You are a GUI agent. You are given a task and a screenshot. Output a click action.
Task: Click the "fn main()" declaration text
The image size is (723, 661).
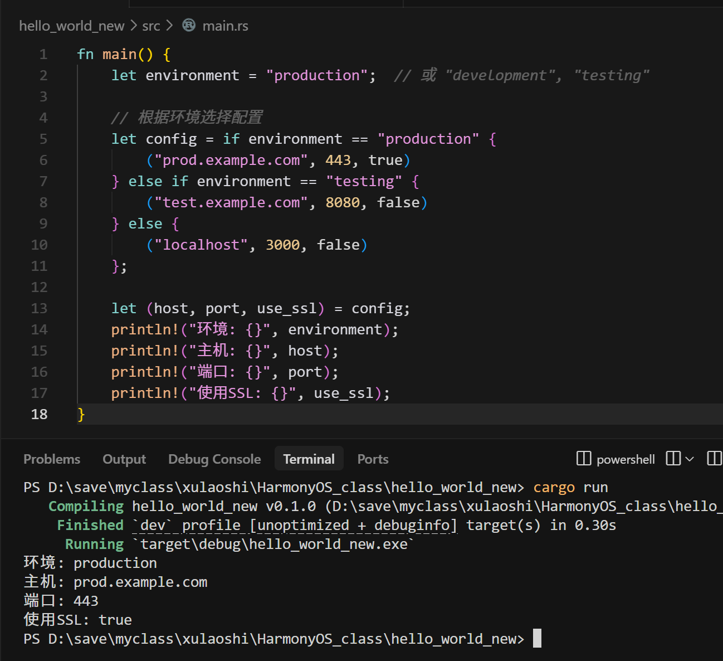click(115, 55)
